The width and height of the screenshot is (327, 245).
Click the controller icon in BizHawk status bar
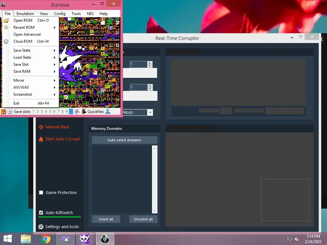[x=77, y=112]
